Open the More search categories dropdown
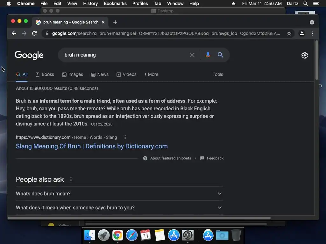 tap(151, 74)
